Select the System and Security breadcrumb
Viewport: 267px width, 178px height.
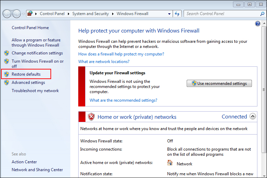(x=90, y=14)
